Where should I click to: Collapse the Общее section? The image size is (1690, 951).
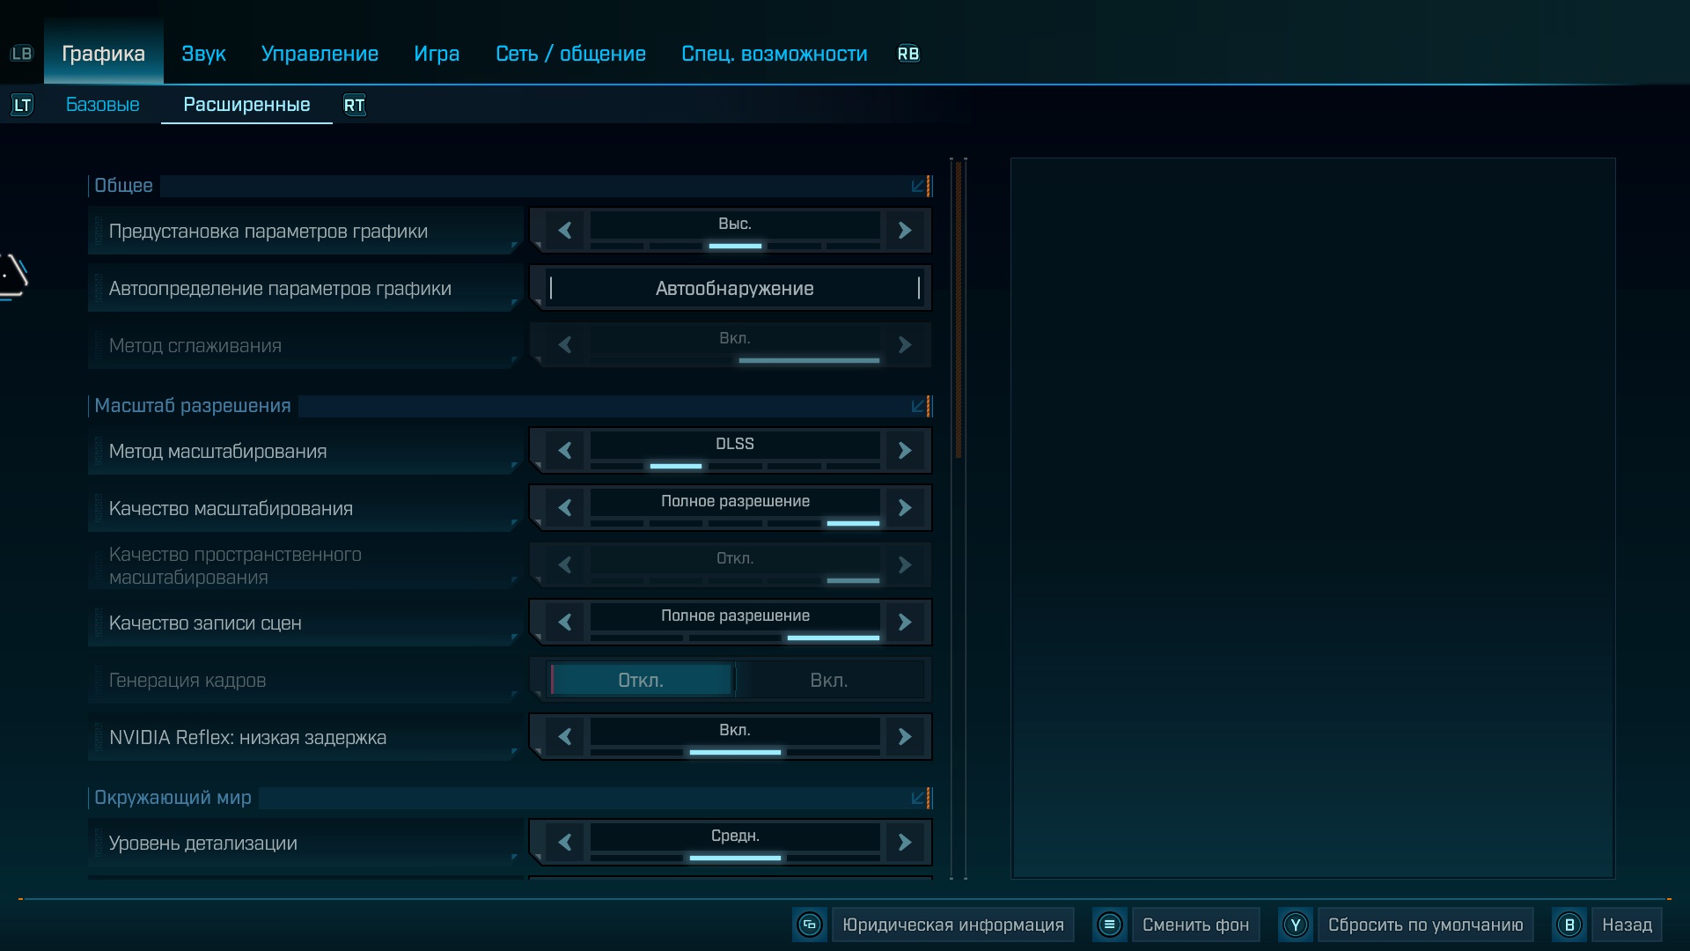click(x=919, y=186)
